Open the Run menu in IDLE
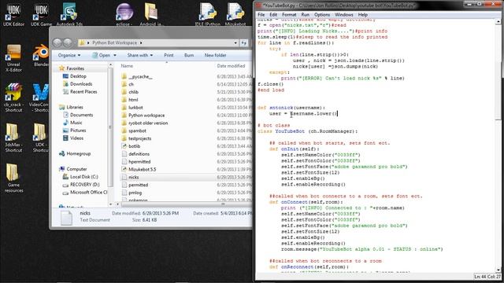This screenshot has height=283, width=504. tap(305, 15)
